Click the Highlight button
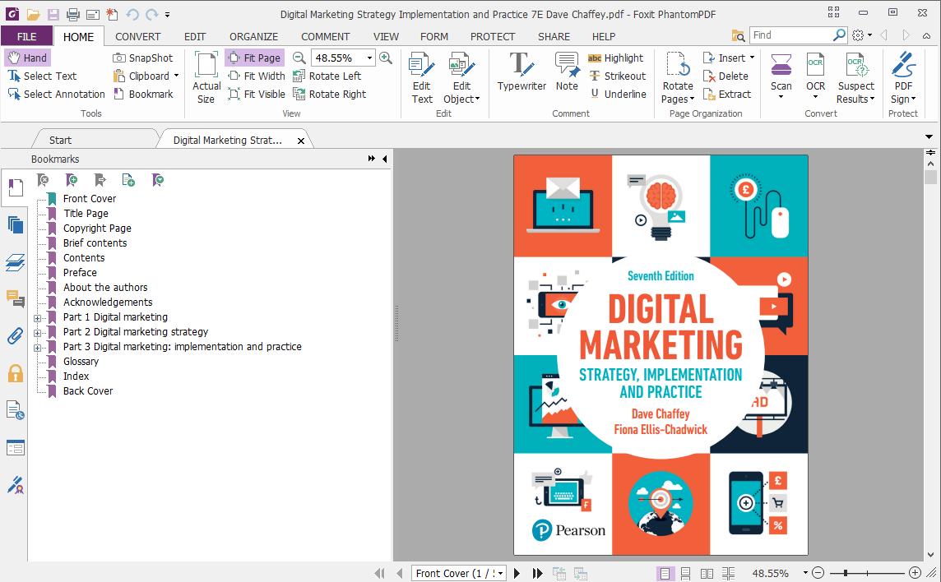Viewport: 941px width, 582px height. 615,58
